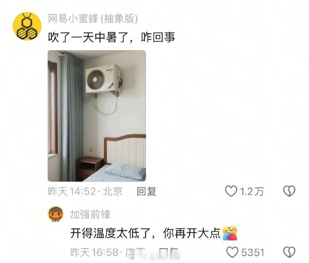Click 回复 under the first comment
This screenshot has height=263, width=309.
coord(146,191)
